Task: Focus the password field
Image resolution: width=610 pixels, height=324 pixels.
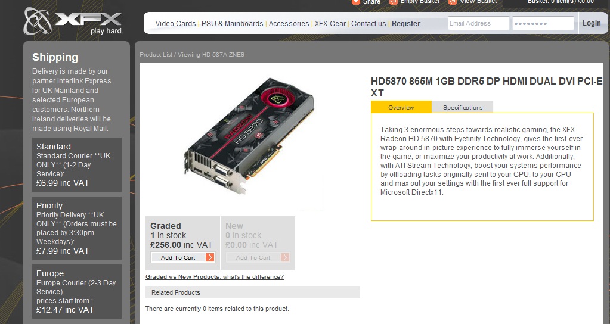Action: (x=543, y=23)
